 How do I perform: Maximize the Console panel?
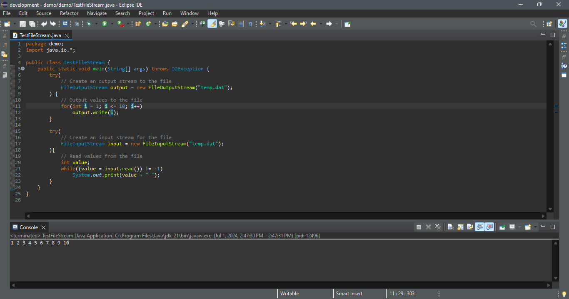[x=553, y=227]
